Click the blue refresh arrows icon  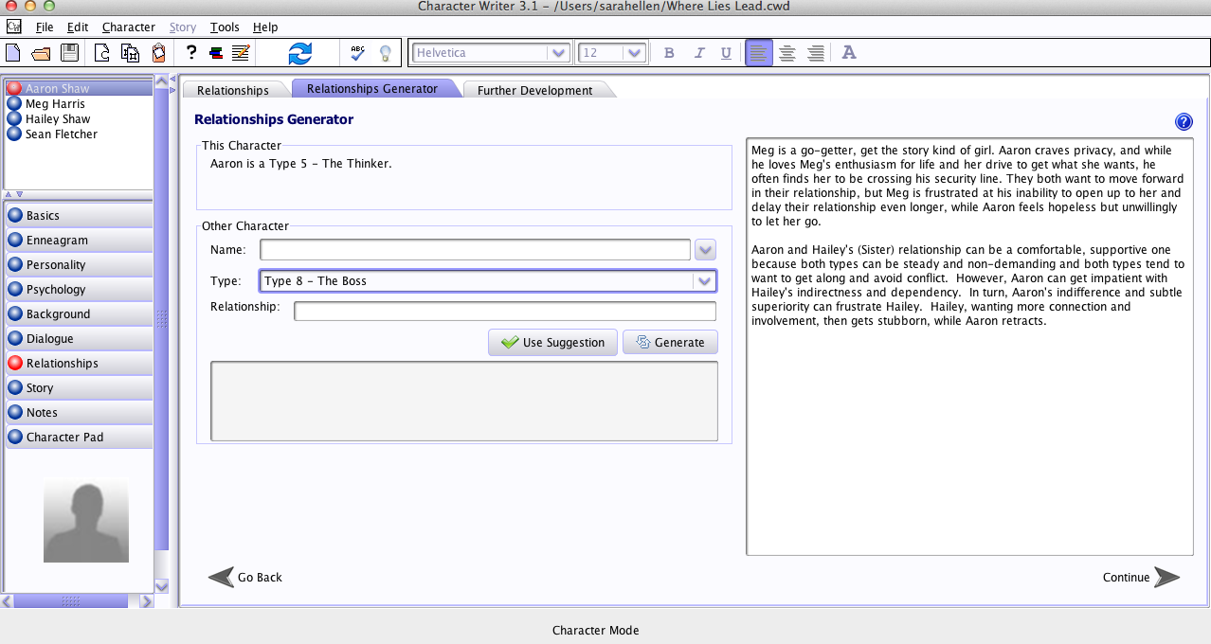click(299, 53)
